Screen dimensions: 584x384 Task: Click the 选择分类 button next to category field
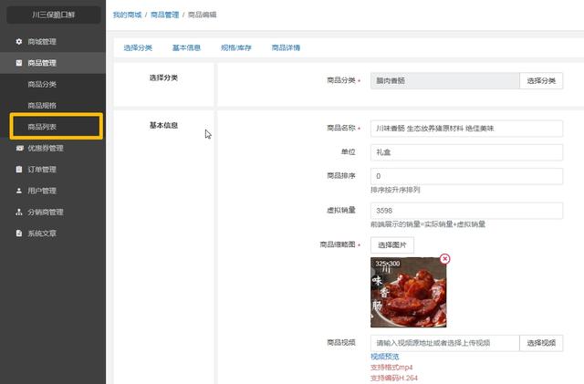[x=541, y=80]
